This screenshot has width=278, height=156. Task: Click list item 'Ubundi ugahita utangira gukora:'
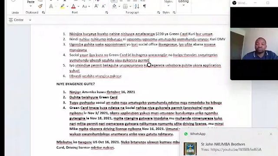[96, 76]
